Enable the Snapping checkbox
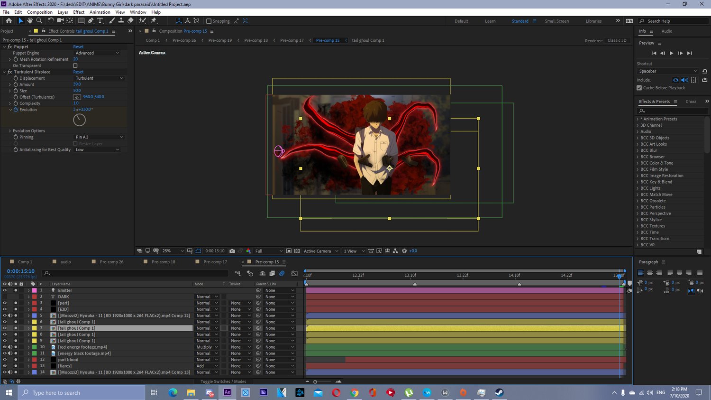Screen dimensions: 711x400 pyautogui.click(x=209, y=21)
